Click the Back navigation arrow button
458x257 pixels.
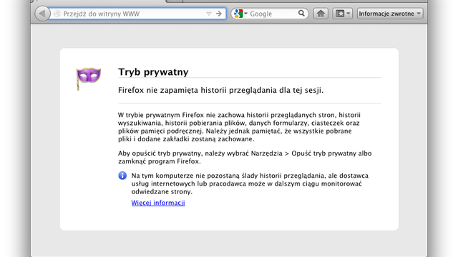[x=42, y=14]
